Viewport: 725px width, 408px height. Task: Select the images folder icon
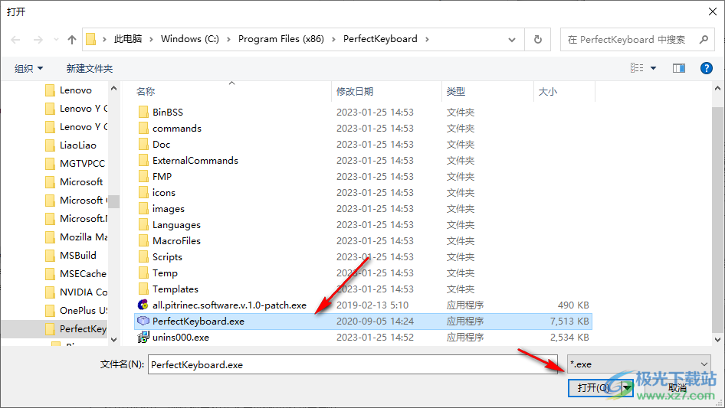pos(143,209)
